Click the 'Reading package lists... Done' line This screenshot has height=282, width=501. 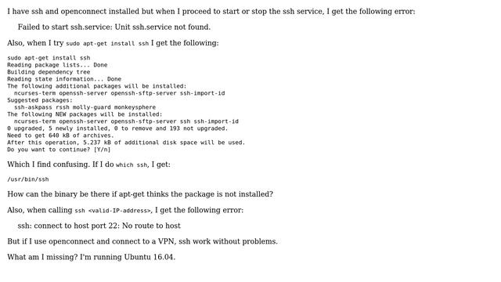tap(57, 65)
